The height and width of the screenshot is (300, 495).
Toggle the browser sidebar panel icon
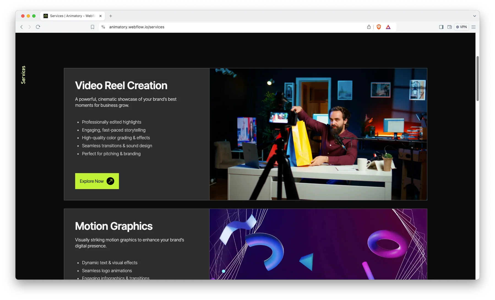[441, 27]
